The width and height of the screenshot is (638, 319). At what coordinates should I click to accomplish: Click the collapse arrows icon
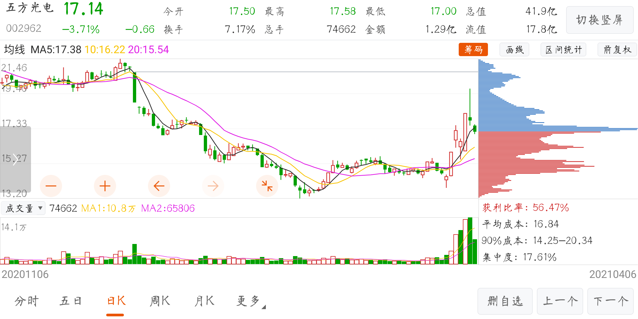267,186
